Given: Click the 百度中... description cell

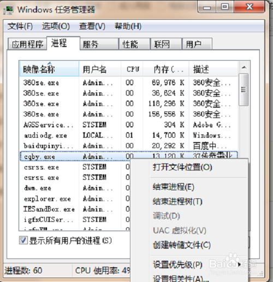Looking at the screenshot, I should coord(210,146).
